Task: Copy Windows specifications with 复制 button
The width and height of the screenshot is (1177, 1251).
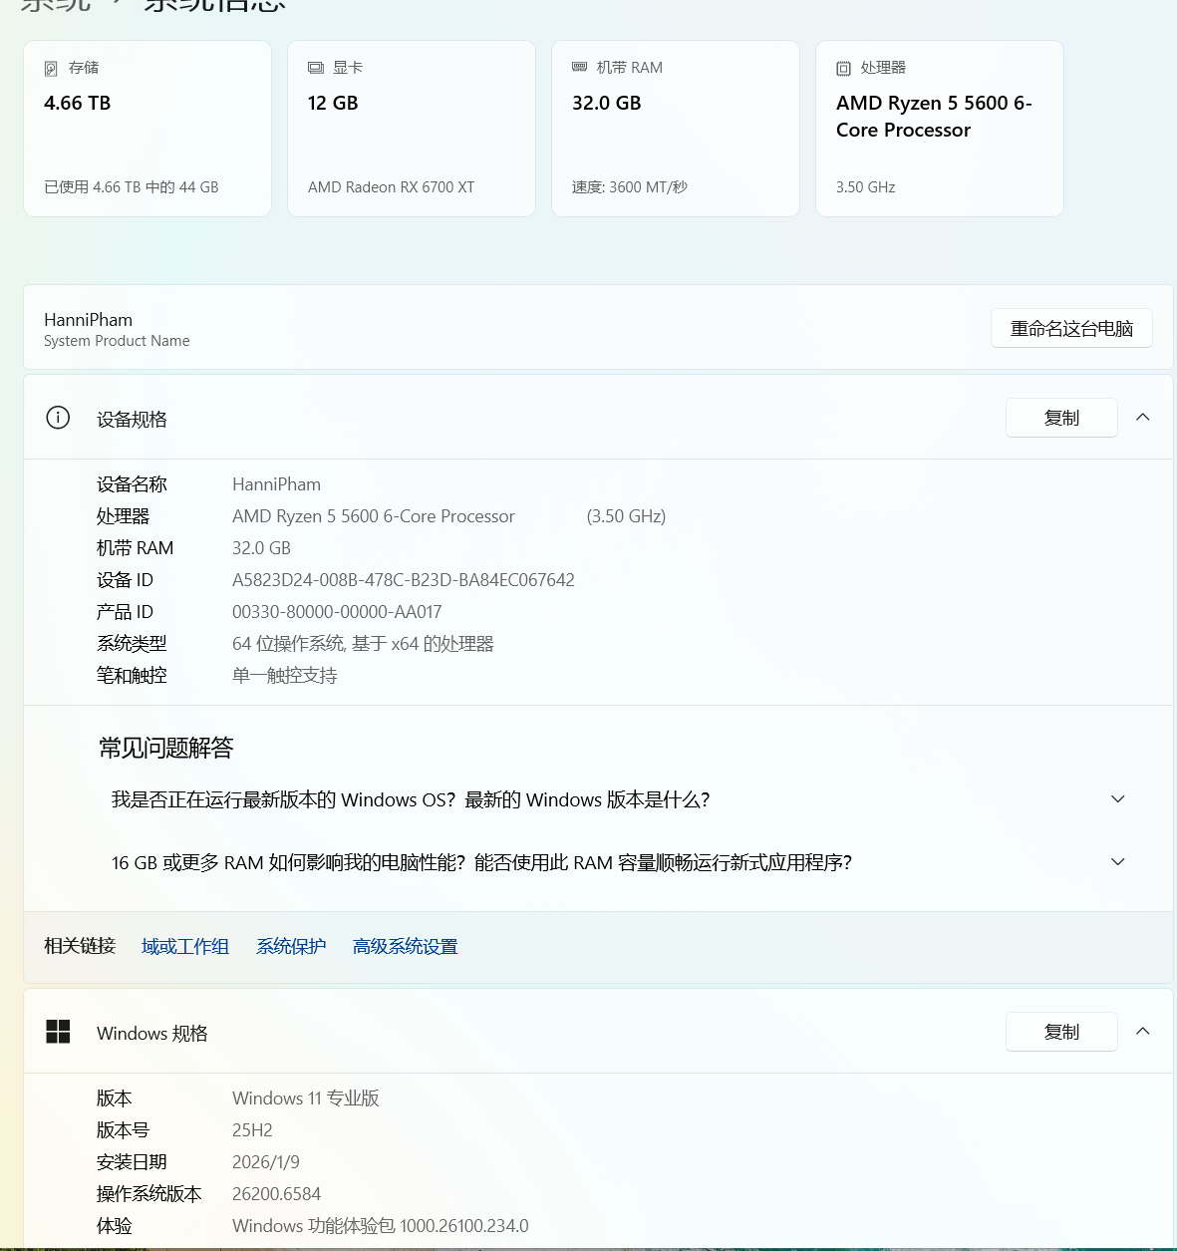Action: coord(1061,1032)
